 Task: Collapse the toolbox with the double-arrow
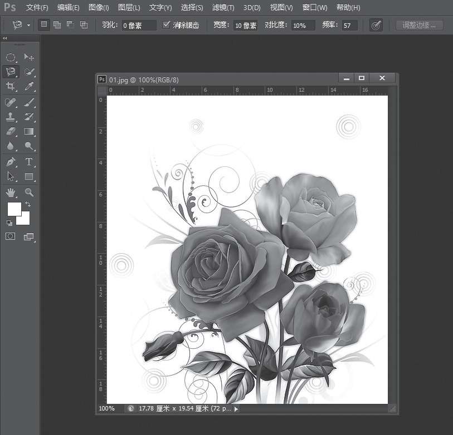point(5,38)
